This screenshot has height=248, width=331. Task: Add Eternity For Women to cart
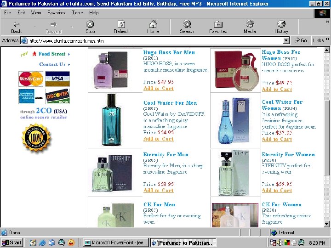click(x=277, y=190)
